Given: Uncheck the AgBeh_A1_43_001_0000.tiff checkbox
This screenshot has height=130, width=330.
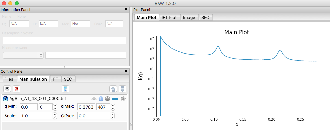Looking at the screenshot, I should coord(6,98).
